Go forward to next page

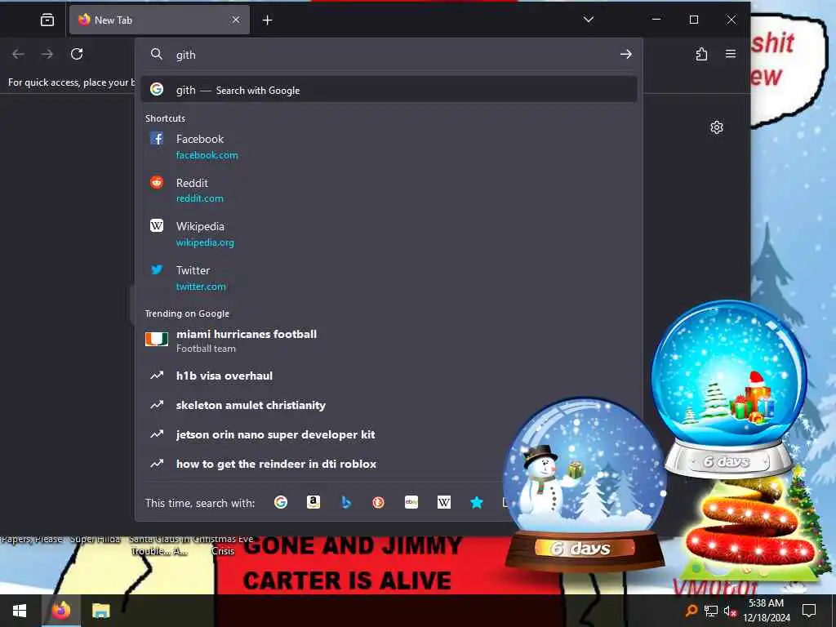pos(47,54)
